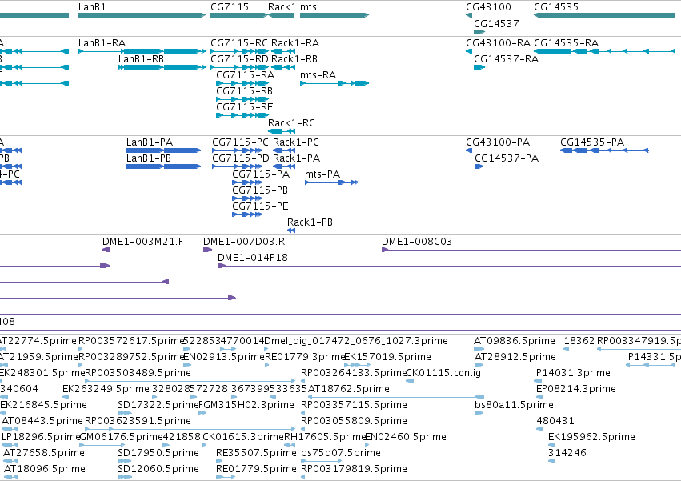Click the 480431 EST marker
The image size is (681, 481).
(539, 429)
